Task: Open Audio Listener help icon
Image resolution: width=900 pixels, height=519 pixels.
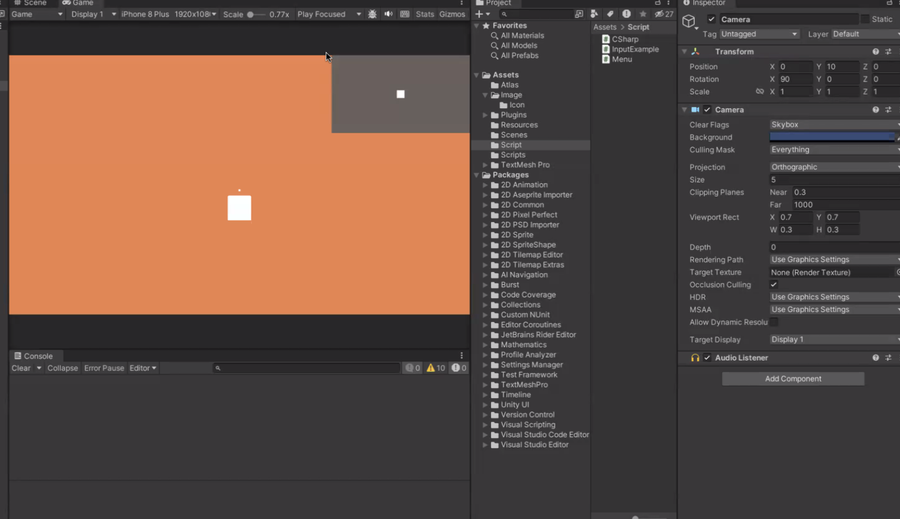Action: click(876, 358)
